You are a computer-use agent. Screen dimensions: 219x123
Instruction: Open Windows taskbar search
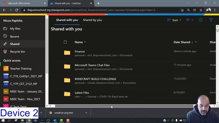pos(9,120)
